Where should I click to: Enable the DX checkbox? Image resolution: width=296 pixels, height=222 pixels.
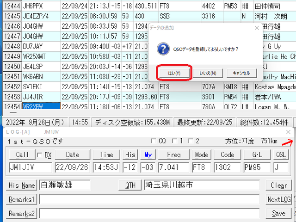(40, 155)
